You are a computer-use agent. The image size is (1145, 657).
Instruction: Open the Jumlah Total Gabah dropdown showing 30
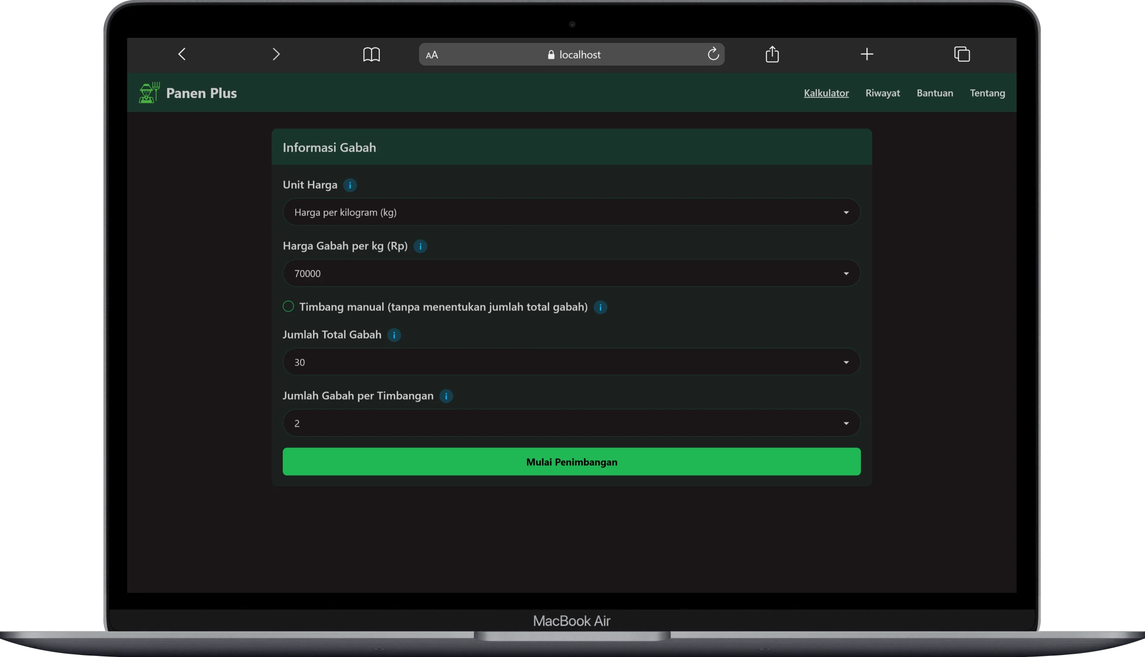[x=571, y=361]
